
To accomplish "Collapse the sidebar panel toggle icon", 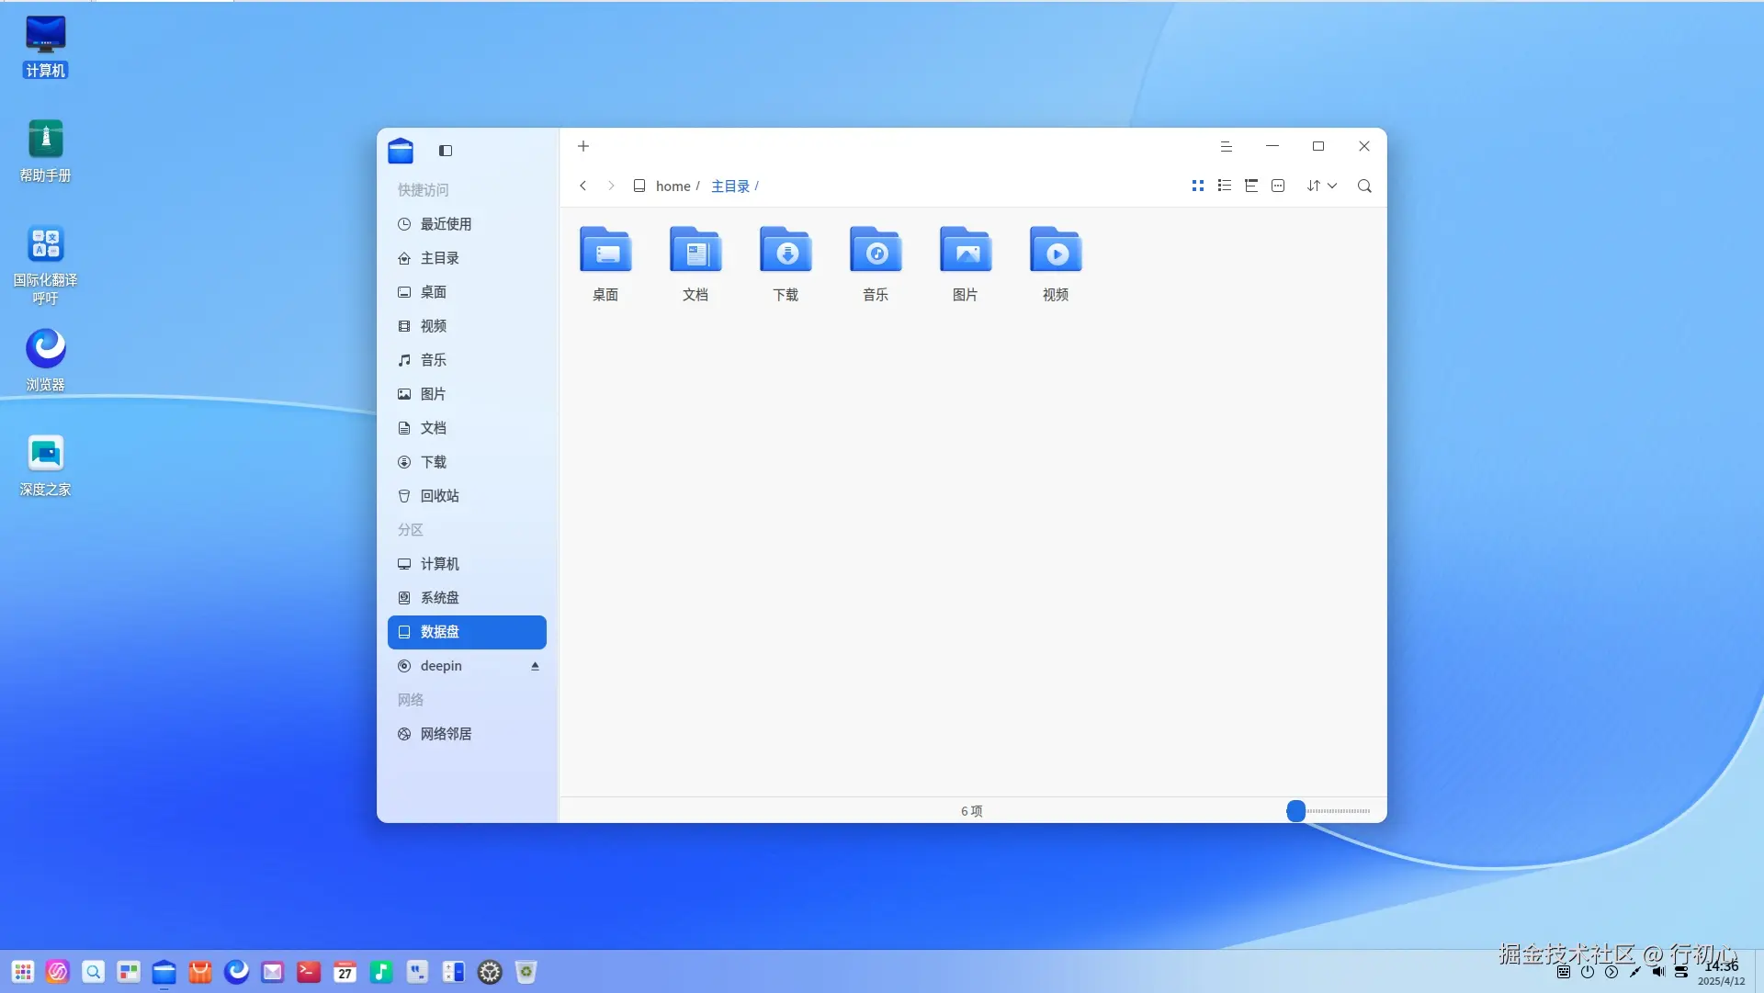I will pyautogui.click(x=446, y=151).
